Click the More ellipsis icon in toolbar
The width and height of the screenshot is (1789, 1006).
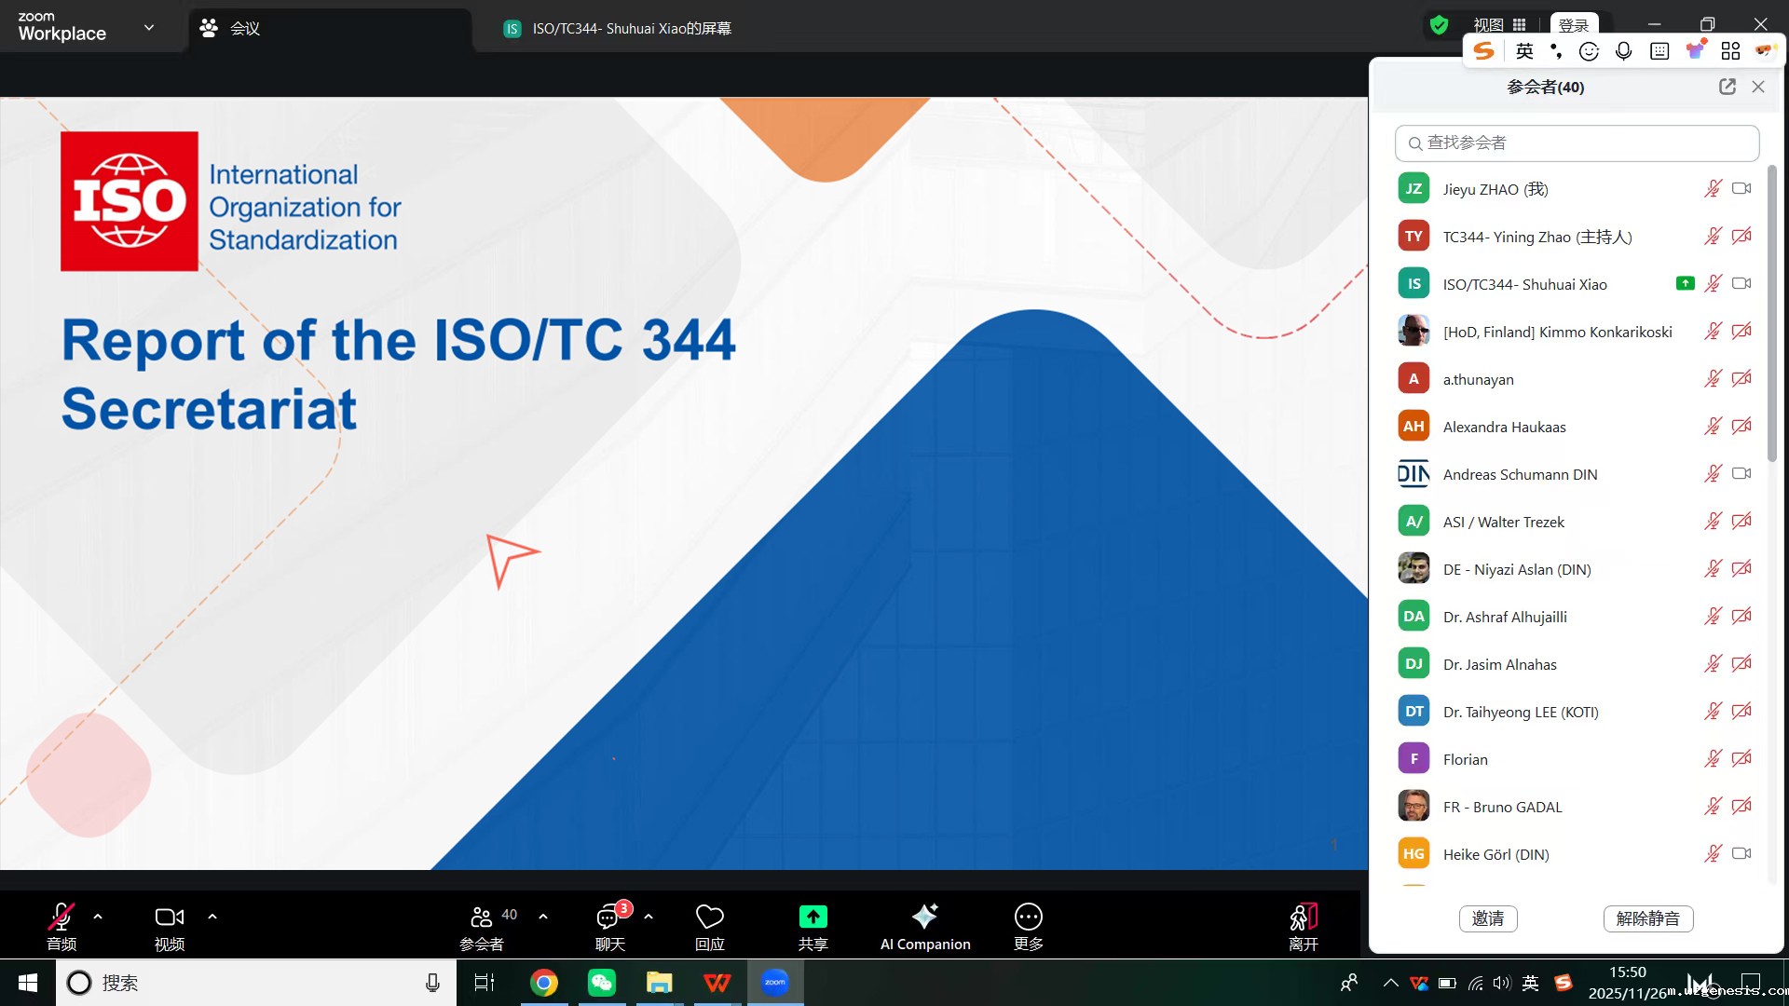pyautogui.click(x=1028, y=917)
